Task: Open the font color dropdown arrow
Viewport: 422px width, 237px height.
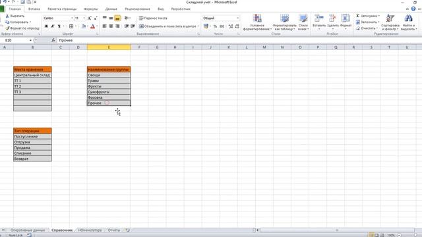Action: [97, 26]
